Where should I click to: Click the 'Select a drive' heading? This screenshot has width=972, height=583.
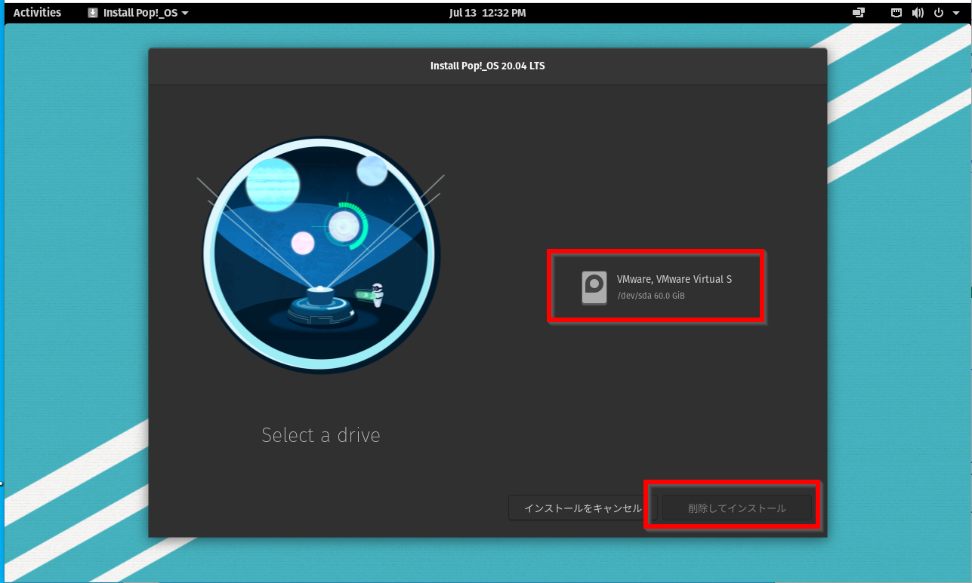(x=321, y=435)
